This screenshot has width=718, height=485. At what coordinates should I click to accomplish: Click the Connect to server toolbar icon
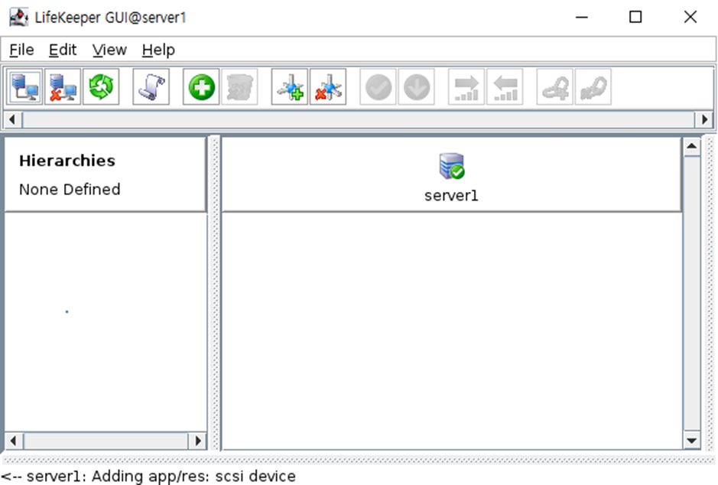(24, 87)
